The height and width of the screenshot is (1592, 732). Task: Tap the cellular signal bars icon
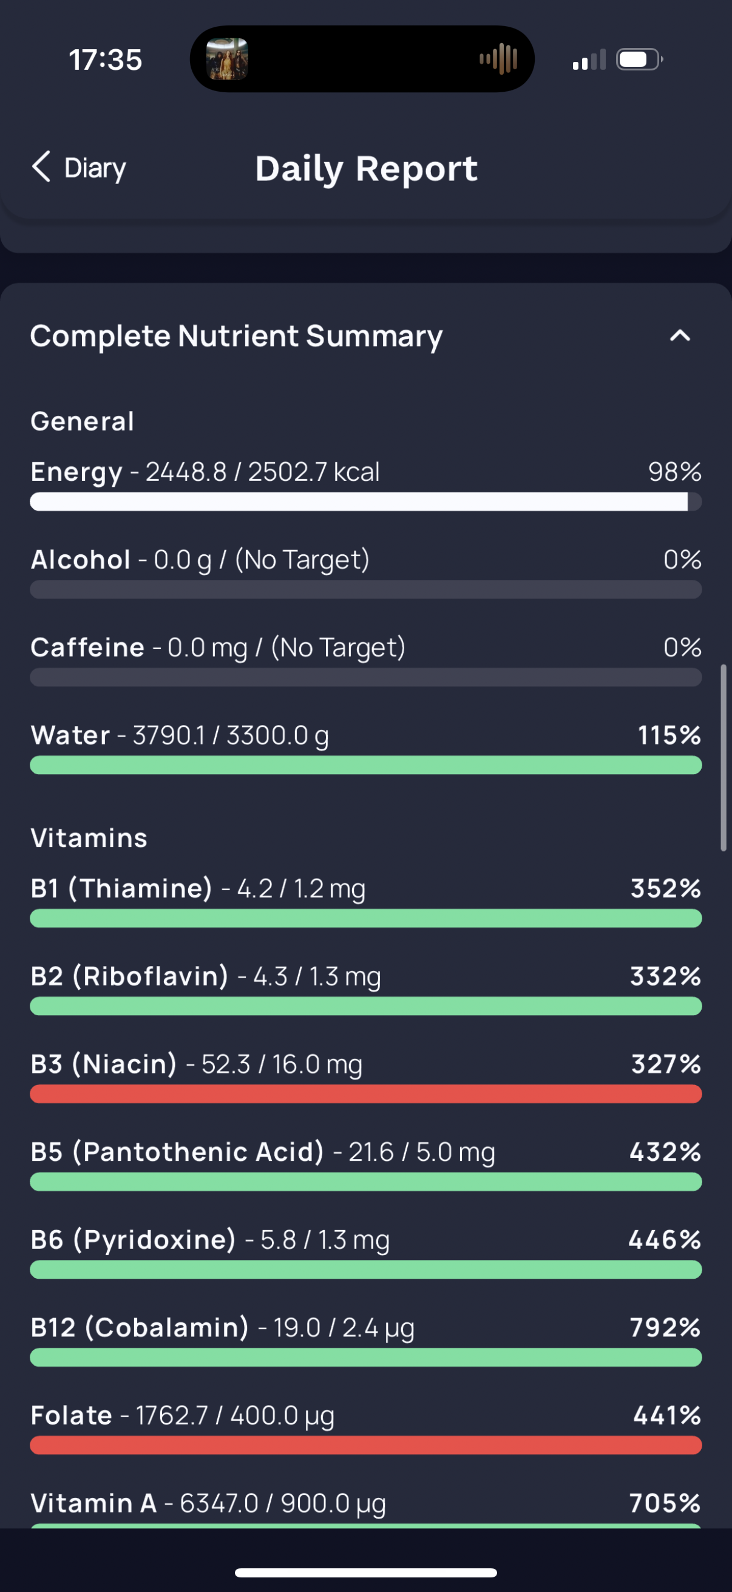pyautogui.click(x=589, y=60)
